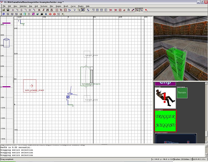
Task: Select the green TRIGGER texture thumbnail
Action: click(x=165, y=121)
